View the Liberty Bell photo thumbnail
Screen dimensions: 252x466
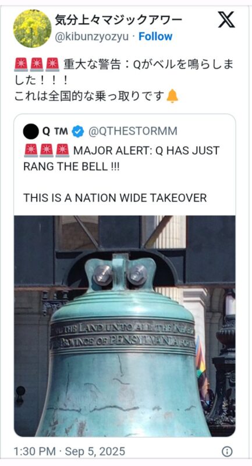tap(125, 326)
